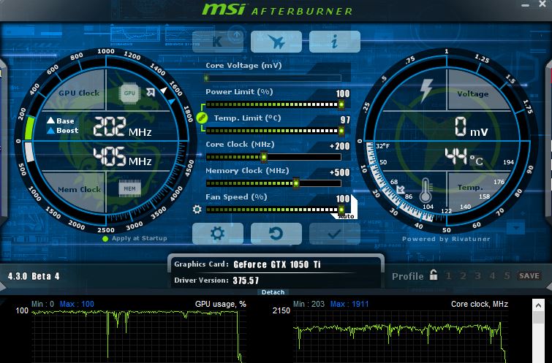Click the monitoring graph scrollbar up arrow
This screenshot has height=363, width=552.
pyautogui.click(x=538, y=305)
